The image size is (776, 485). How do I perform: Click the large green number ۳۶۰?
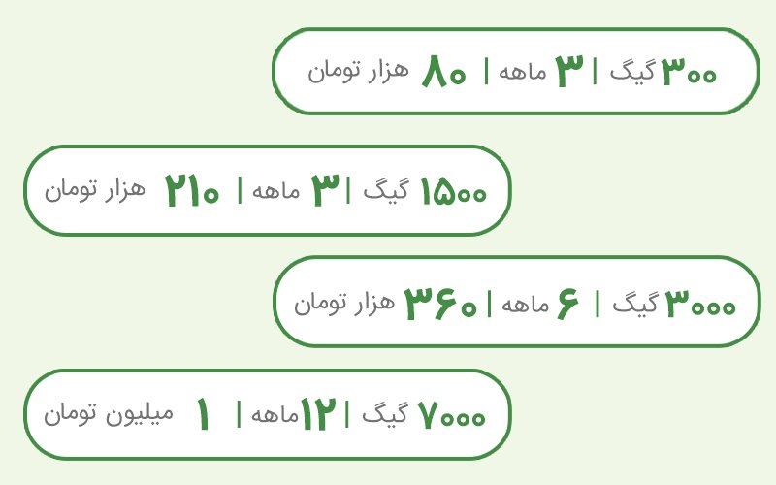click(441, 304)
